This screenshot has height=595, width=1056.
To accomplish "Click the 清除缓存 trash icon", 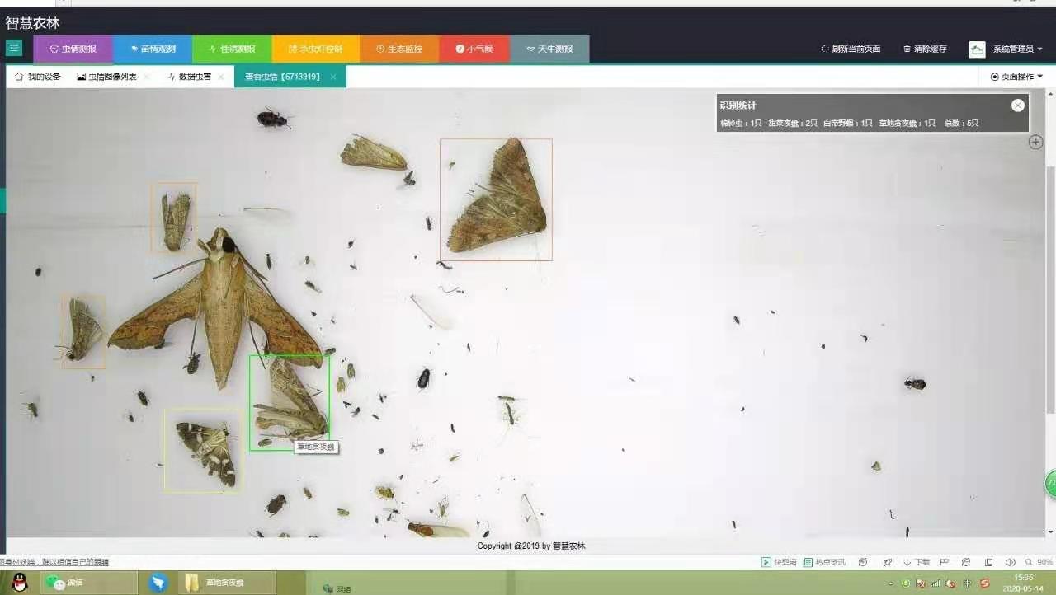I will [x=907, y=49].
